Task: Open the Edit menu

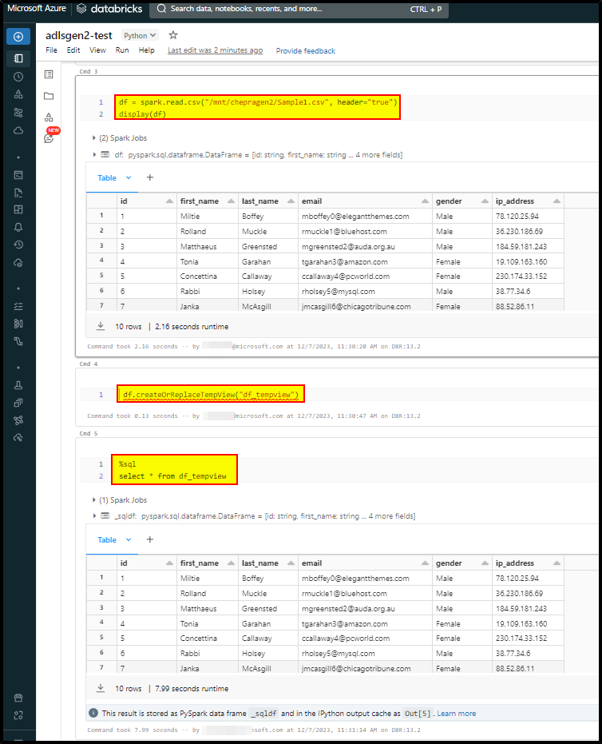Action: coord(73,50)
